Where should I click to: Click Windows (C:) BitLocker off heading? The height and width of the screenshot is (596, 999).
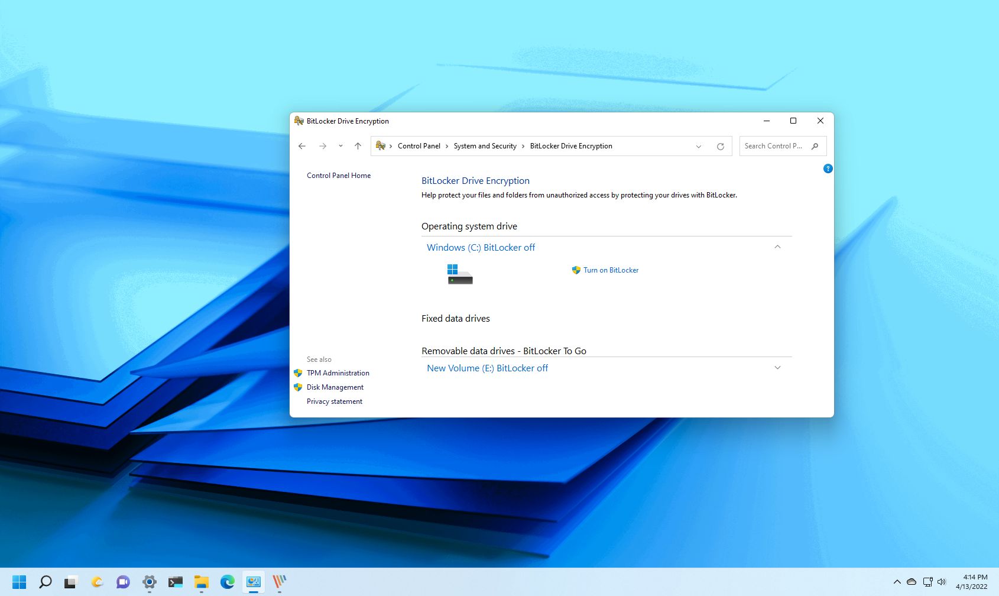pyautogui.click(x=481, y=247)
